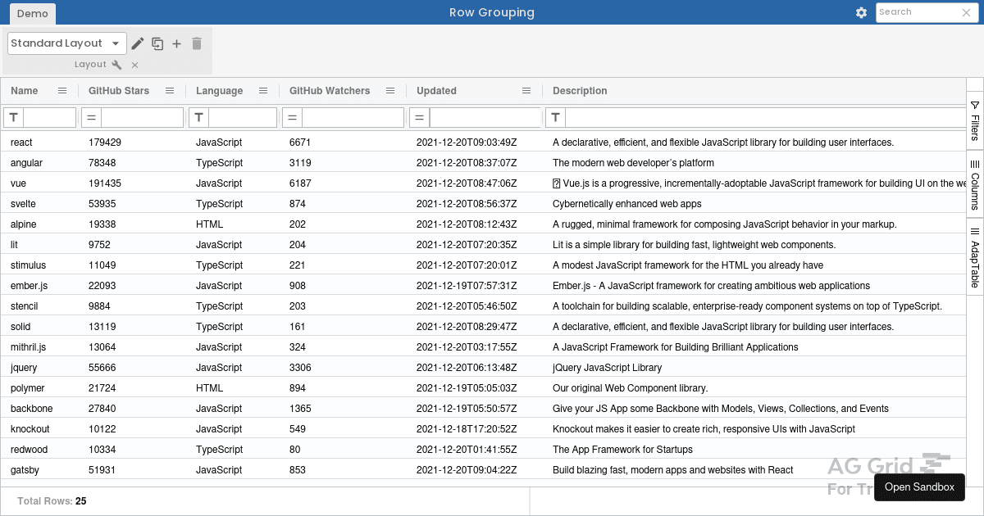The height and width of the screenshot is (516, 984).
Task: Open the GitHub Watchers column menu icon
Action: 390,91
